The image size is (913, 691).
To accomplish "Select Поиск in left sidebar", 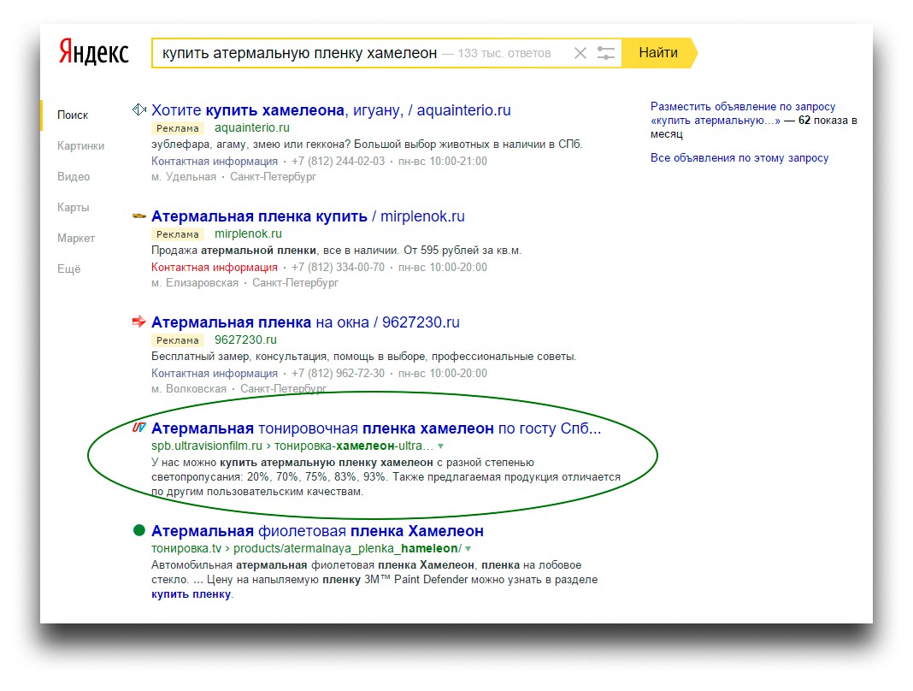I will [73, 115].
